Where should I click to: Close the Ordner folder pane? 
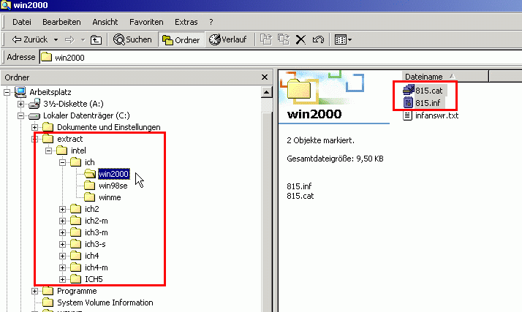click(265, 77)
